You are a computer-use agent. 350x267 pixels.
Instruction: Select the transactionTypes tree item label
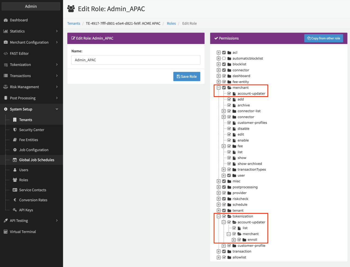pyautogui.click(x=252, y=170)
